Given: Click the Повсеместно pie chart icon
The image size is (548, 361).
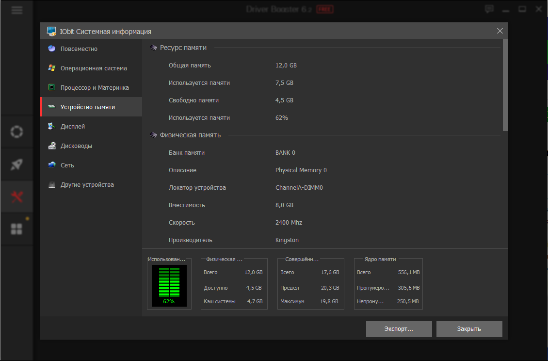Looking at the screenshot, I should click(x=51, y=49).
